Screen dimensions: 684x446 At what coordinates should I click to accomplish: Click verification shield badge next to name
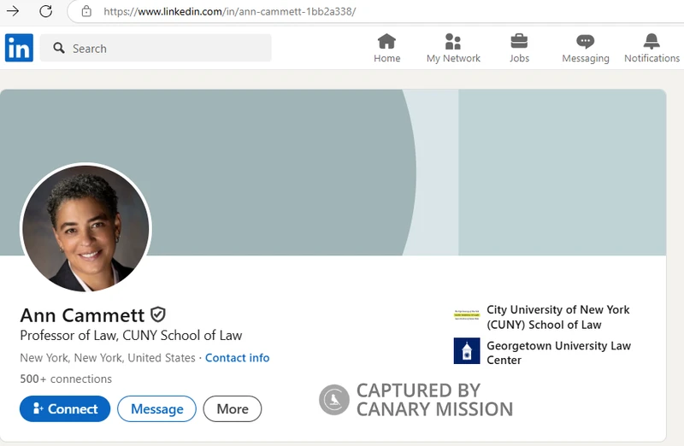point(158,314)
